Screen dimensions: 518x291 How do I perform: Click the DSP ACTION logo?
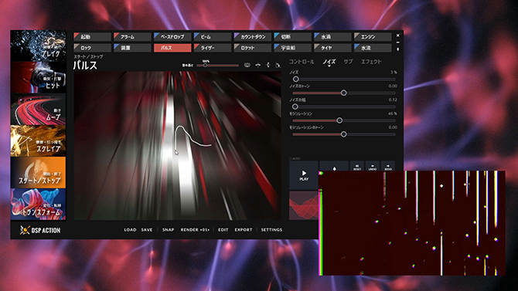point(40,230)
